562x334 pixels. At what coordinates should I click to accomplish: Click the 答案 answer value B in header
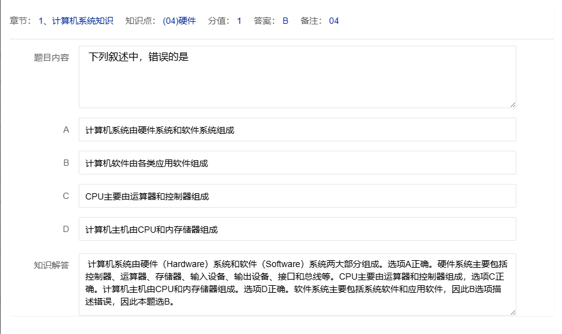[285, 21]
